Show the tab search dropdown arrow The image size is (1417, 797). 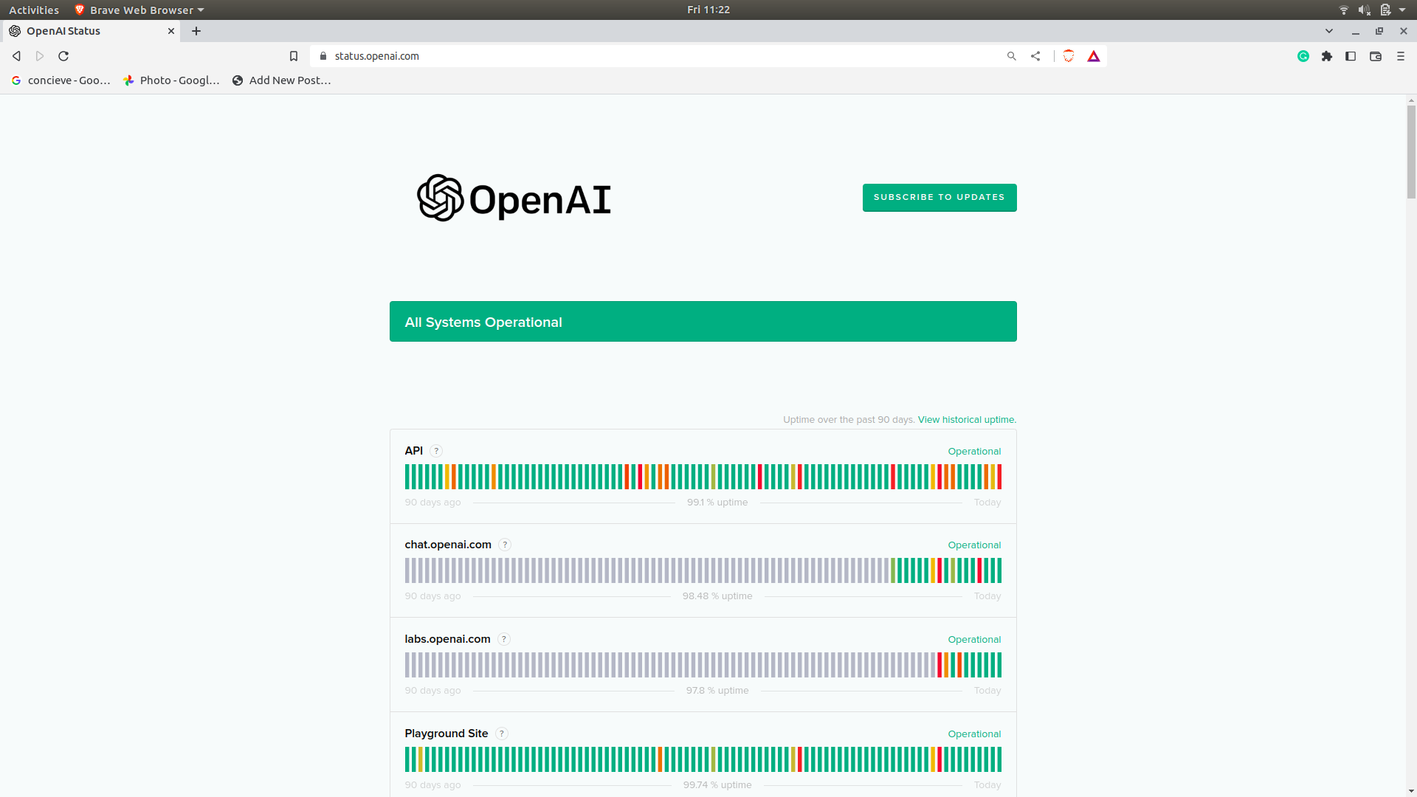(x=1329, y=31)
